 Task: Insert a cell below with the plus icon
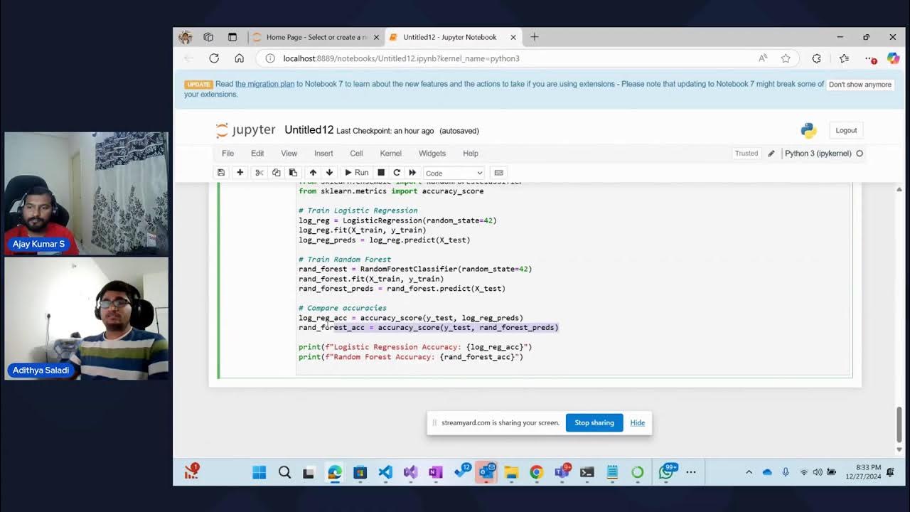pyautogui.click(x=240, y=173)
